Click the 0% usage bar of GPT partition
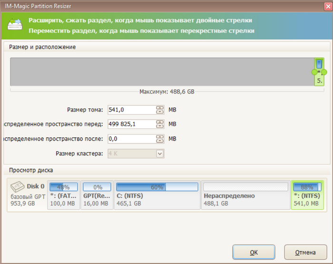 [x=97, y=187]
